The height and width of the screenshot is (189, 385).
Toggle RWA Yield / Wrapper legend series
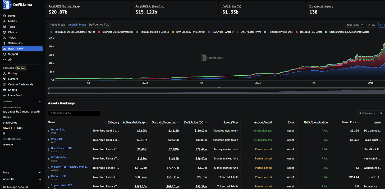point(220,32)
